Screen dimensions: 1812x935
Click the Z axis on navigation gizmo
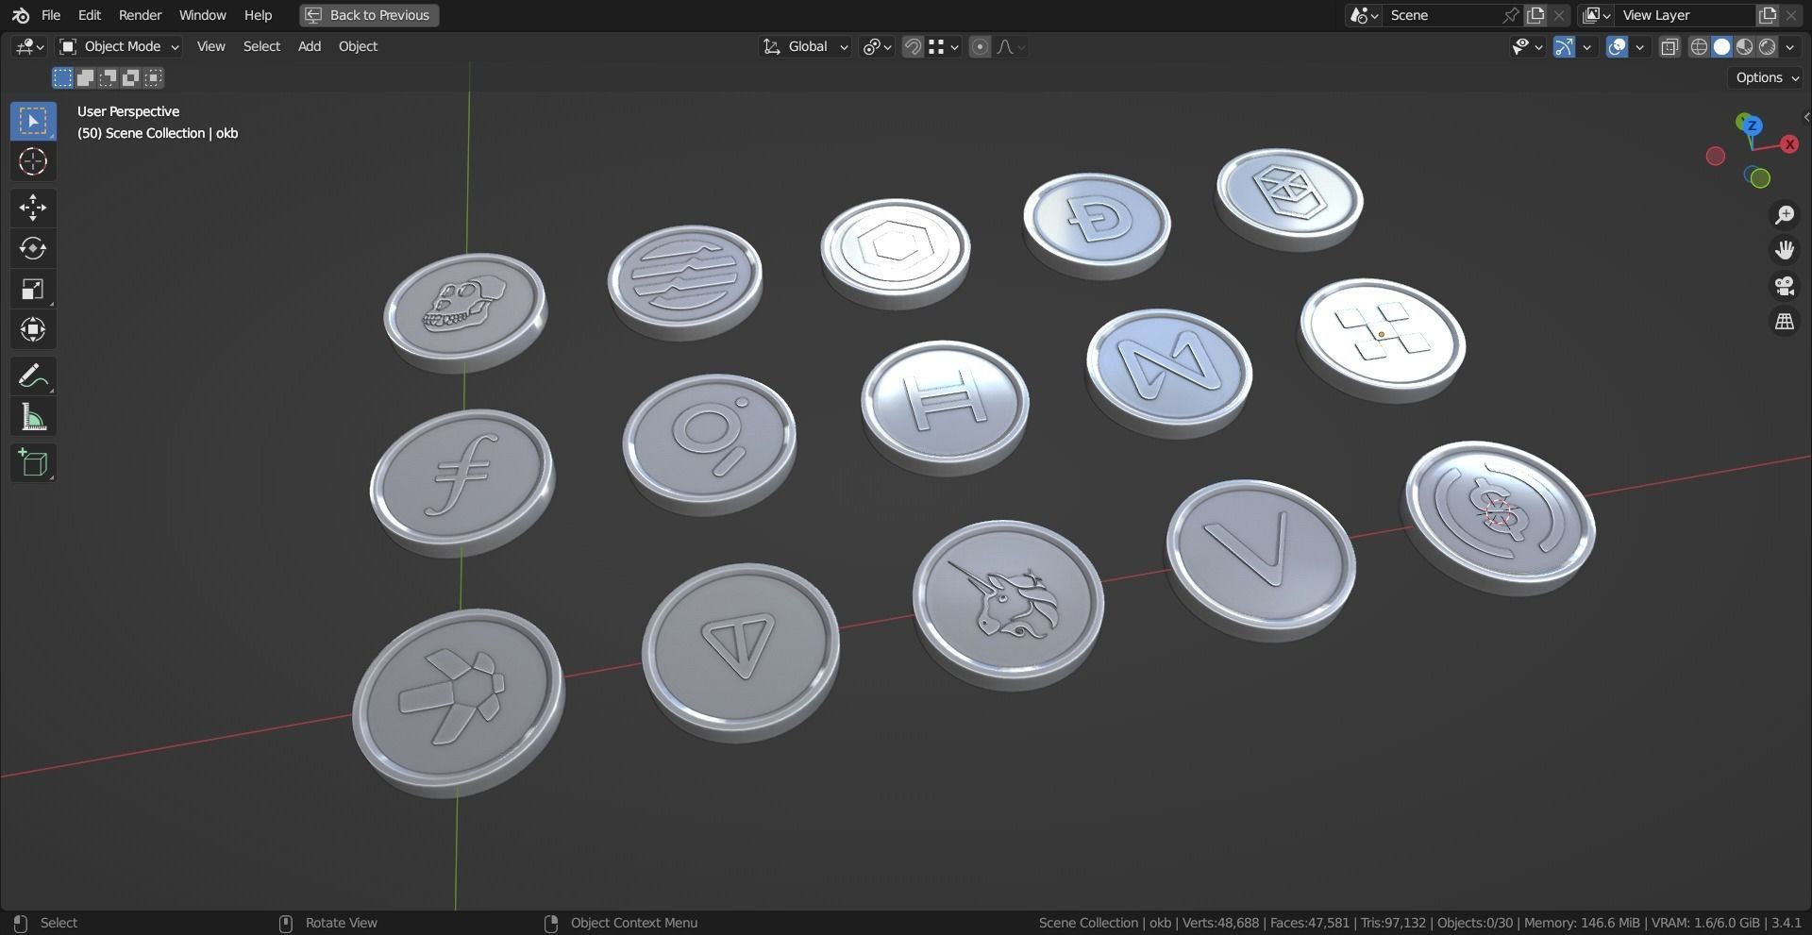coord(1752,125)
